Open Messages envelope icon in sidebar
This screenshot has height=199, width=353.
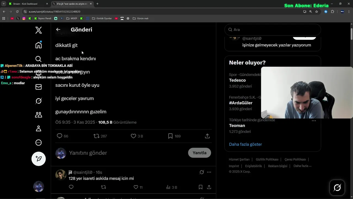[39, 87]
